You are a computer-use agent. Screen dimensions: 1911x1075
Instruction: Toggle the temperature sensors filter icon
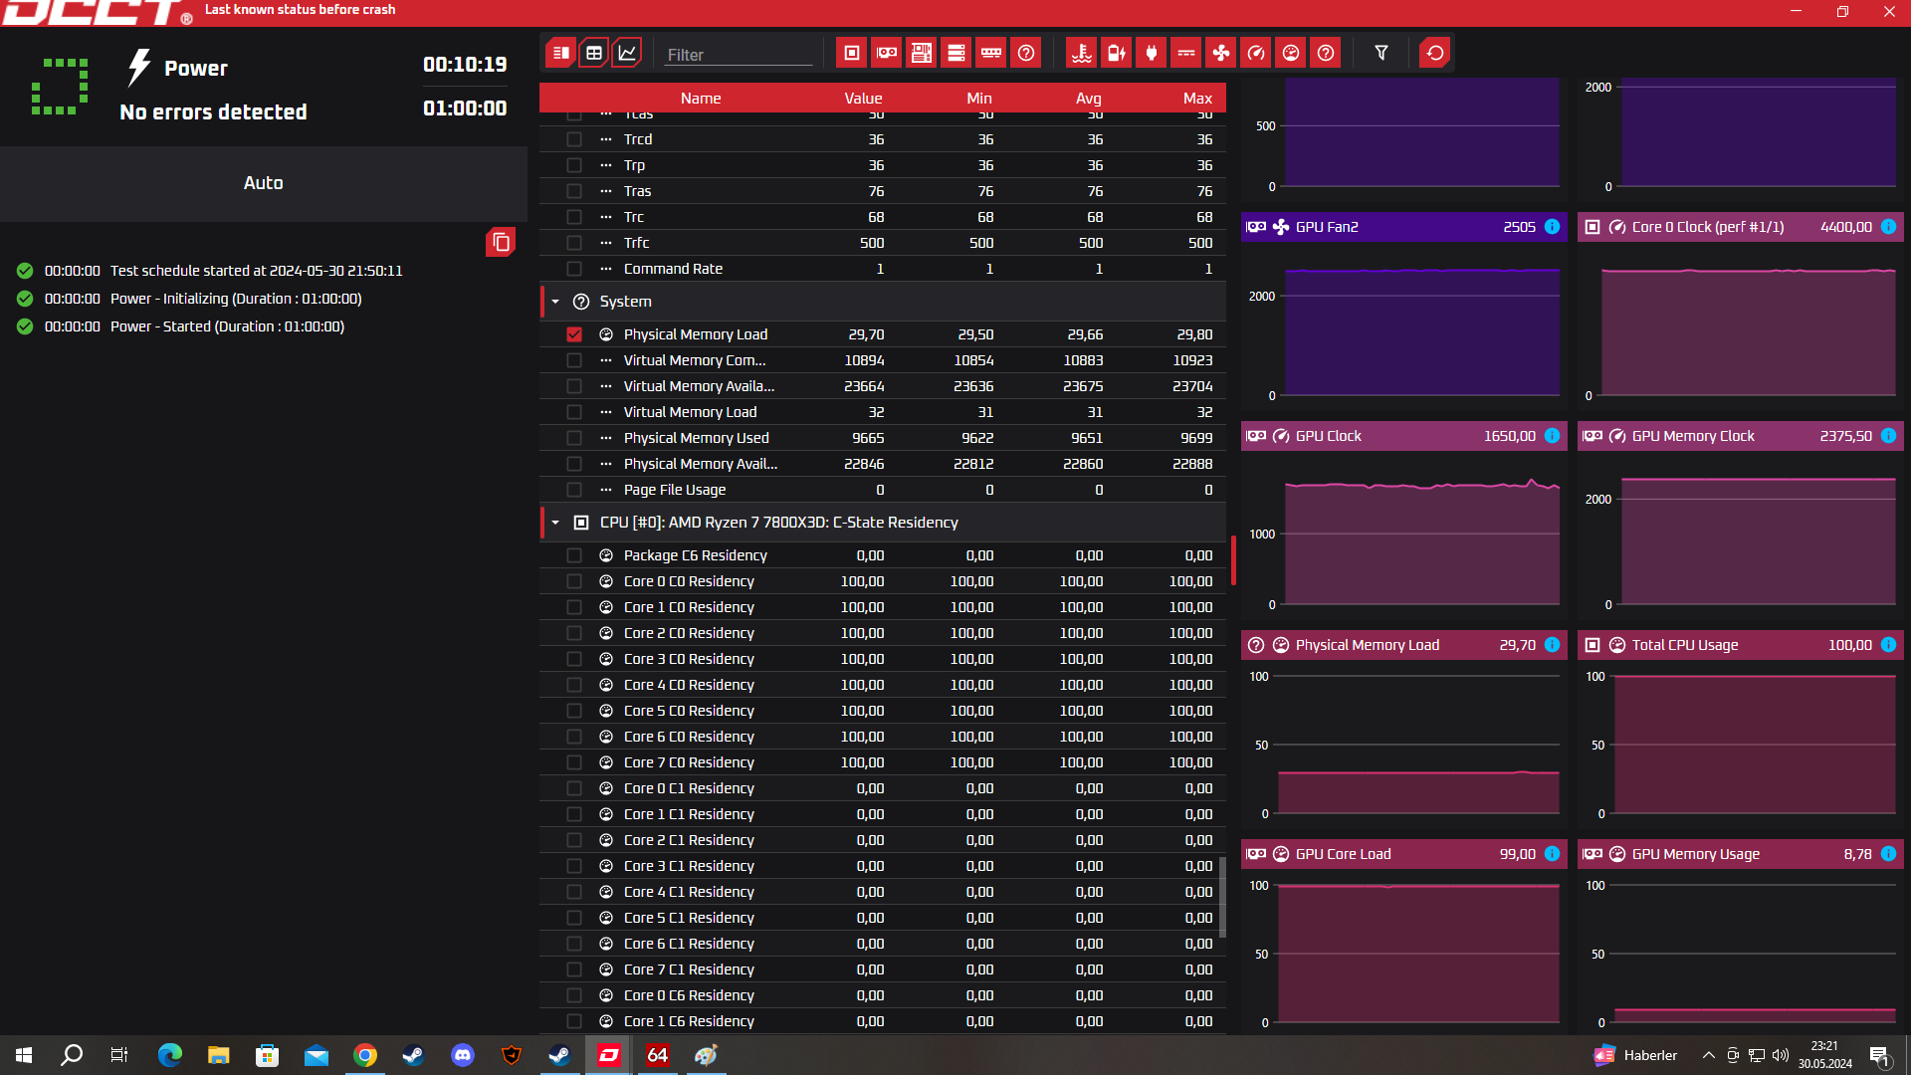1081,53
